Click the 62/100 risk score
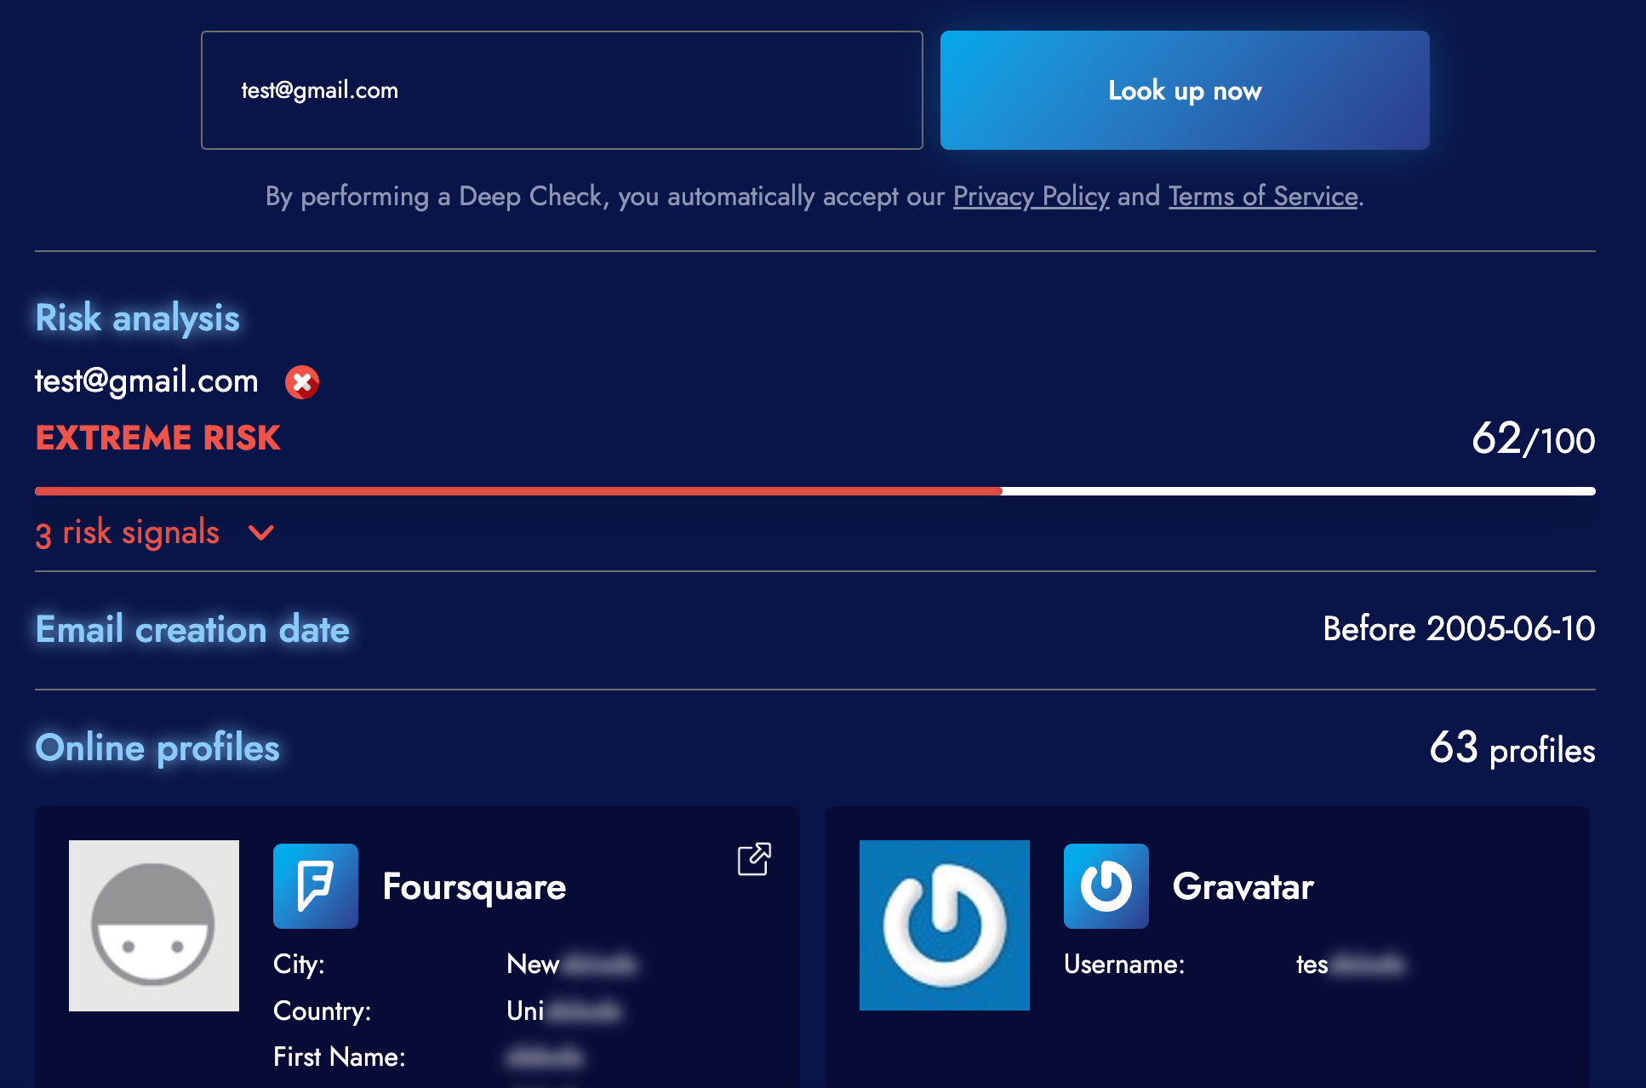 (x=1534, y=439)
